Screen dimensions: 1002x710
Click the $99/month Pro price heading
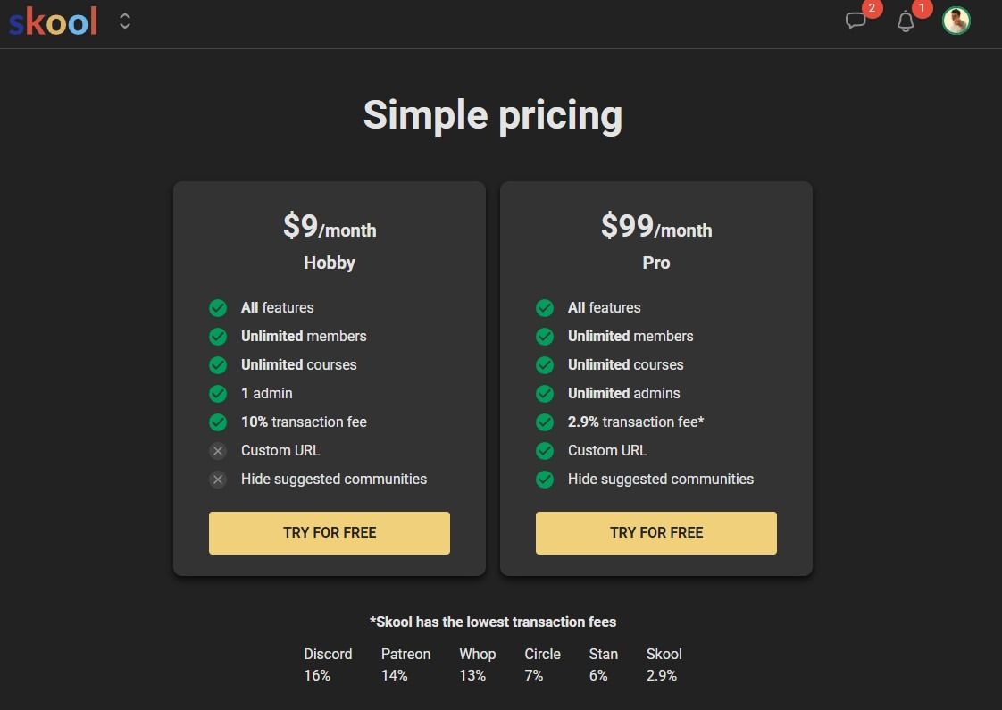(655, 226)
